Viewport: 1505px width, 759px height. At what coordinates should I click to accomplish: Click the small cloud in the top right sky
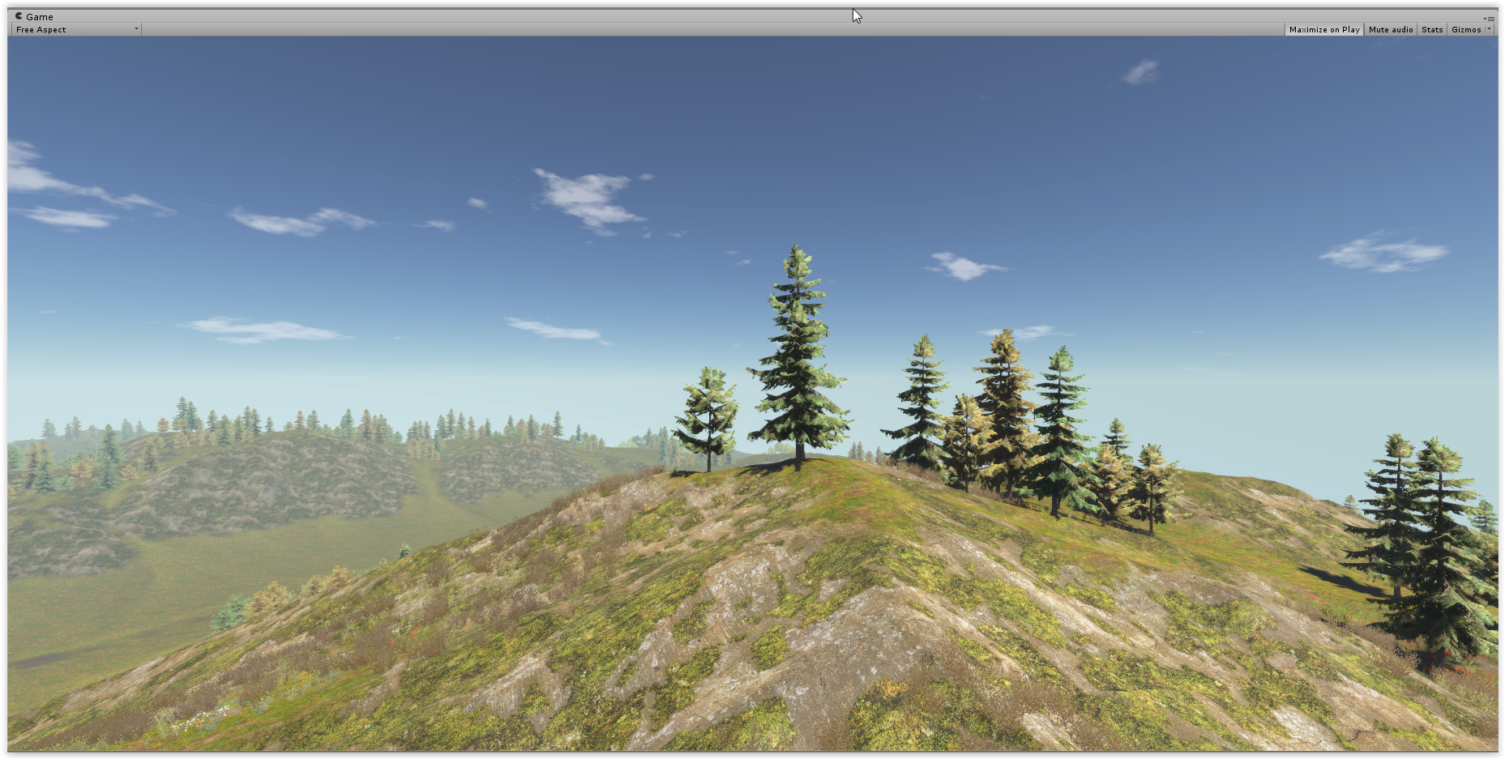(x=1141, y=72)
